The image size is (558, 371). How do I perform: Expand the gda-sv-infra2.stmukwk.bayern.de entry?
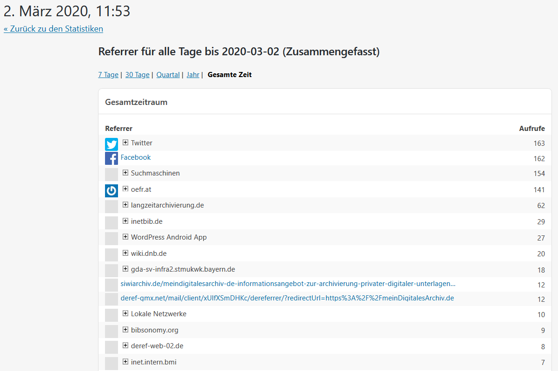125,269
